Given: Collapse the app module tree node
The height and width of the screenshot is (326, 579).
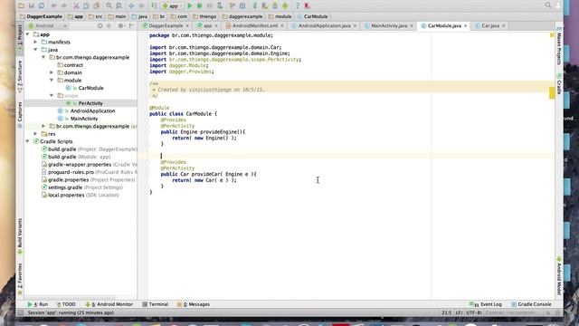Looking at the screenshot, I should (x=28, y=34).
